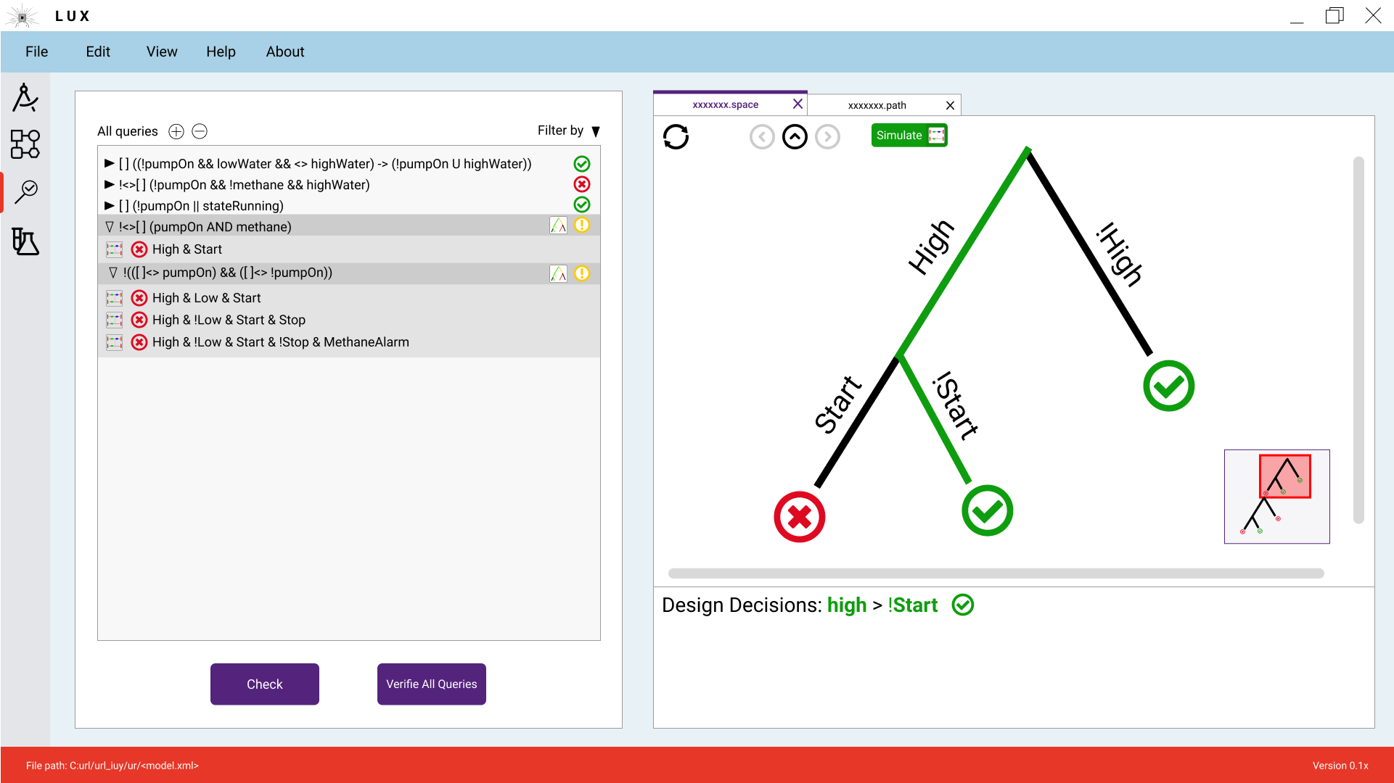1394x783 pixels.
Task: Click the minimap thumbnail in bottom-right viewer
Action: click(x=1276, y=496)
